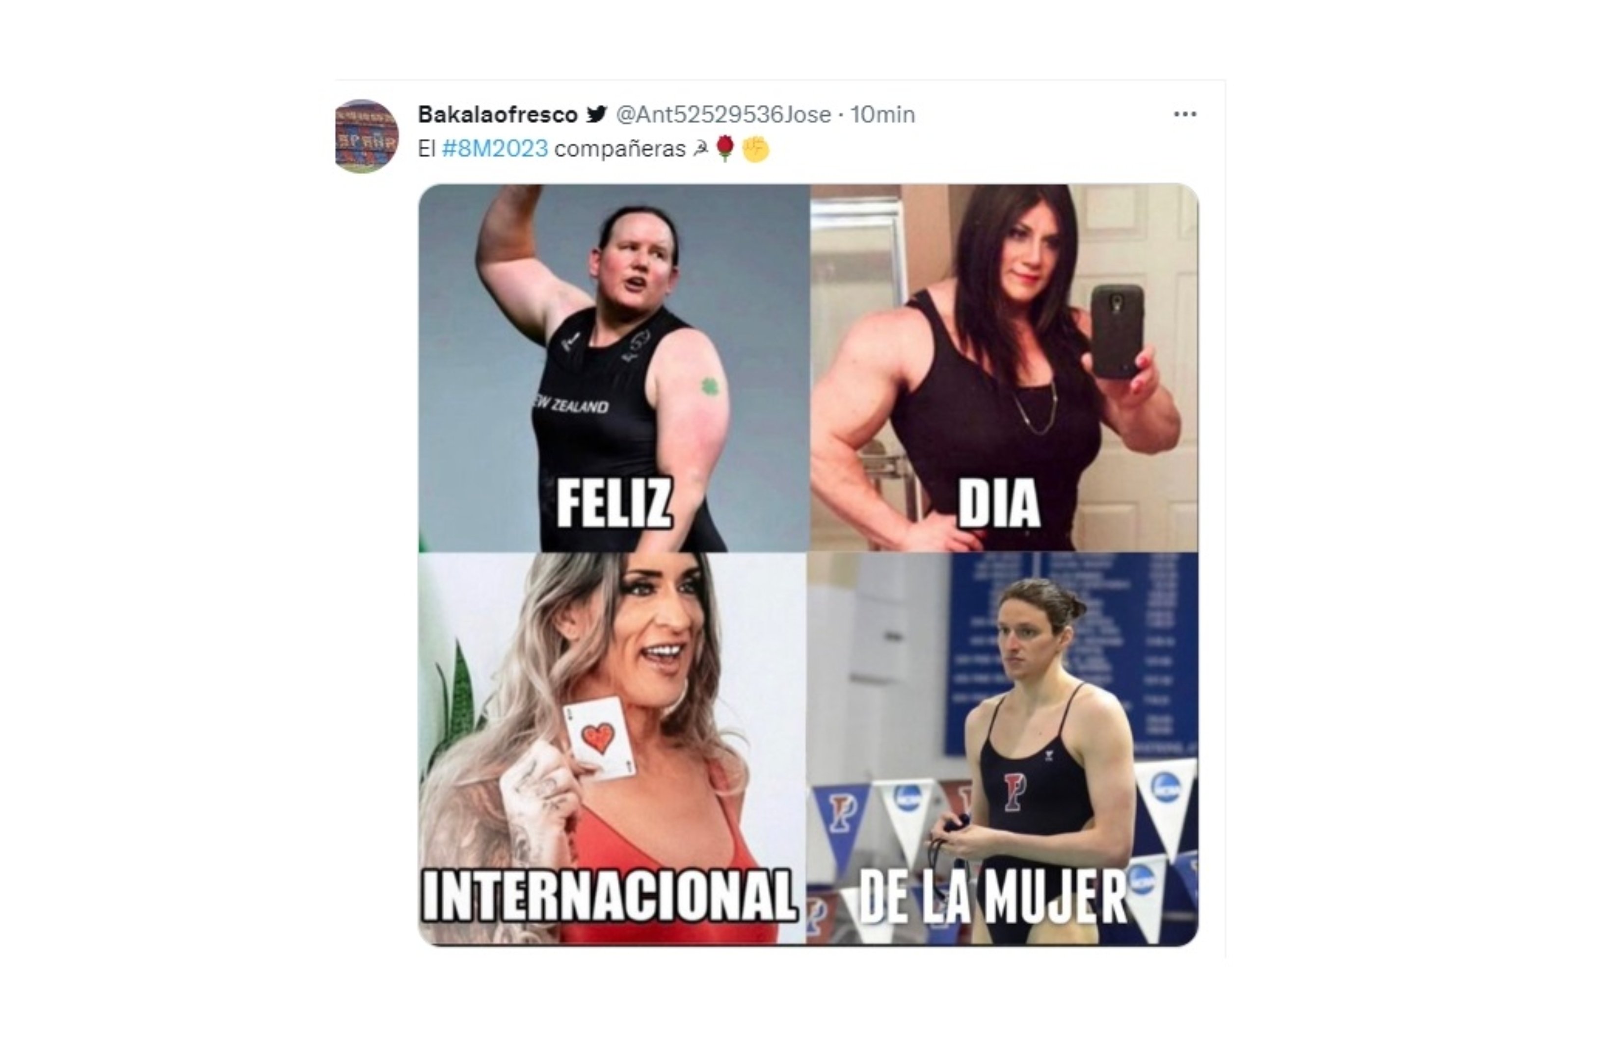The height and width of the screenshot is (1062, 1602).
Task: Click the NEW ZEALAND text on singlet
Action: 571,405
